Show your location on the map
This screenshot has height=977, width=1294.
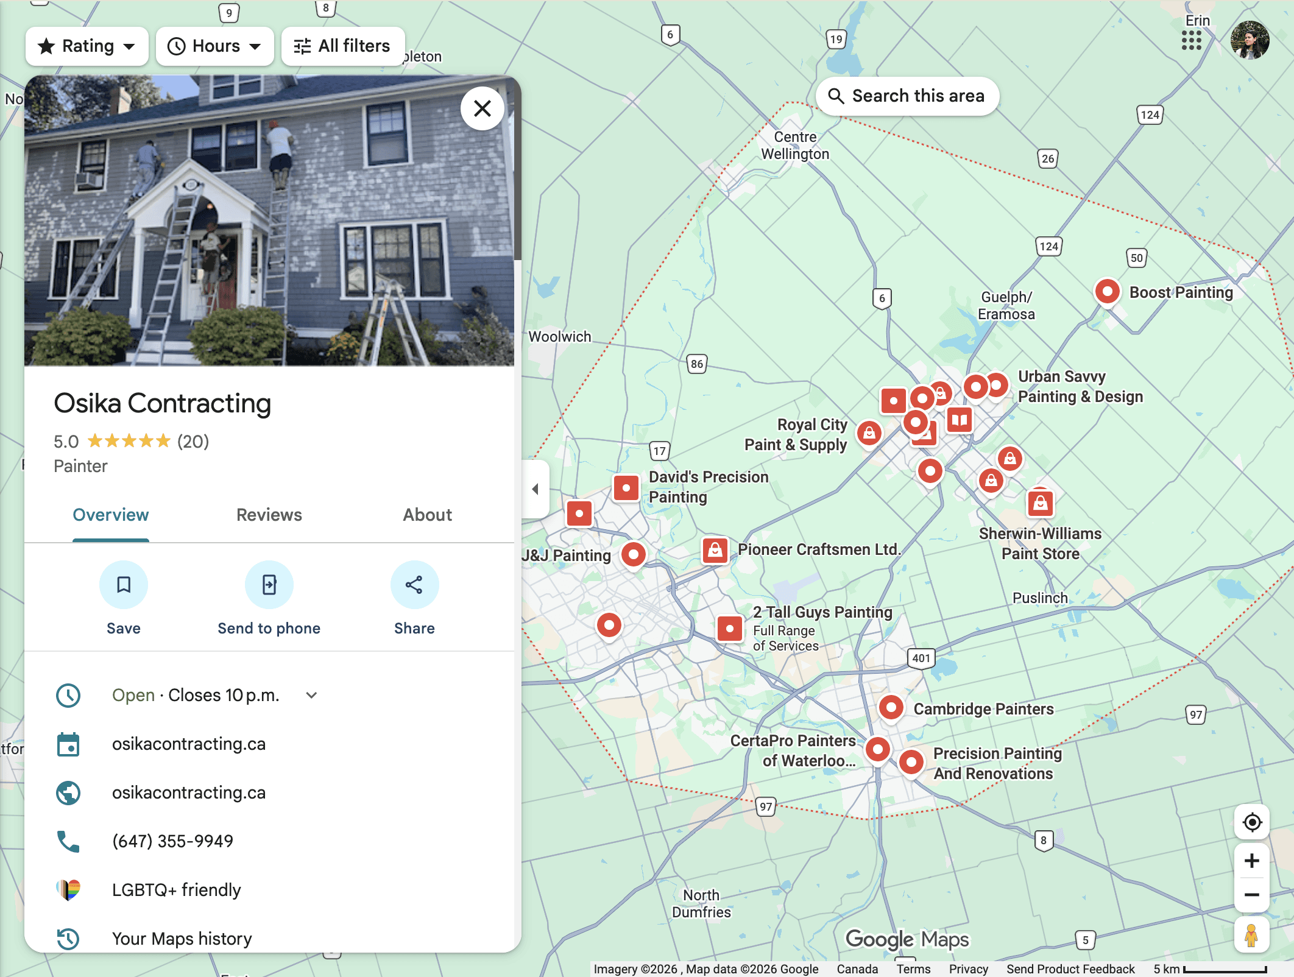point(1252,822)
